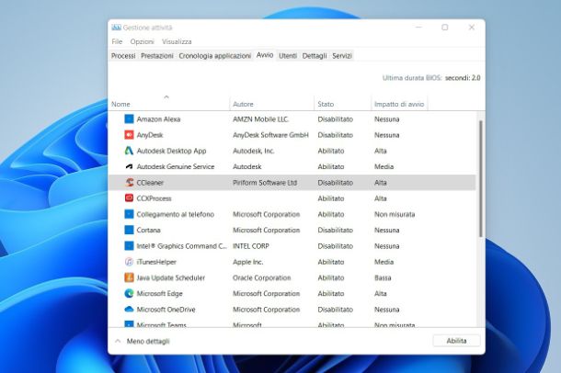Viewport: 561px width, 373px height.
Task: Click the AMZN Mobile LLC. author cell
Action: point(261,119)
